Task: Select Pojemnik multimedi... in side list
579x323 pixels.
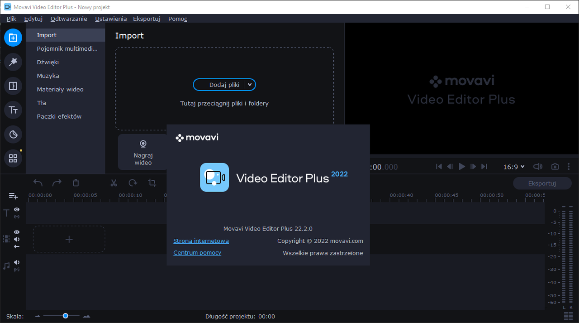Action: 66,48
